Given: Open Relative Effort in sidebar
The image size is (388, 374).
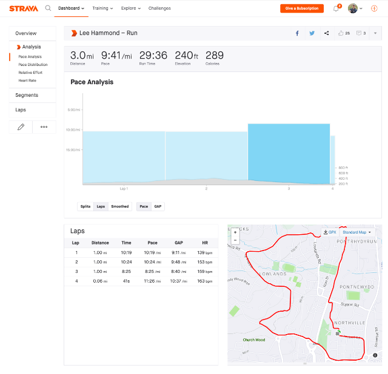Looking at the screenshot, I should tap(30, 73).
